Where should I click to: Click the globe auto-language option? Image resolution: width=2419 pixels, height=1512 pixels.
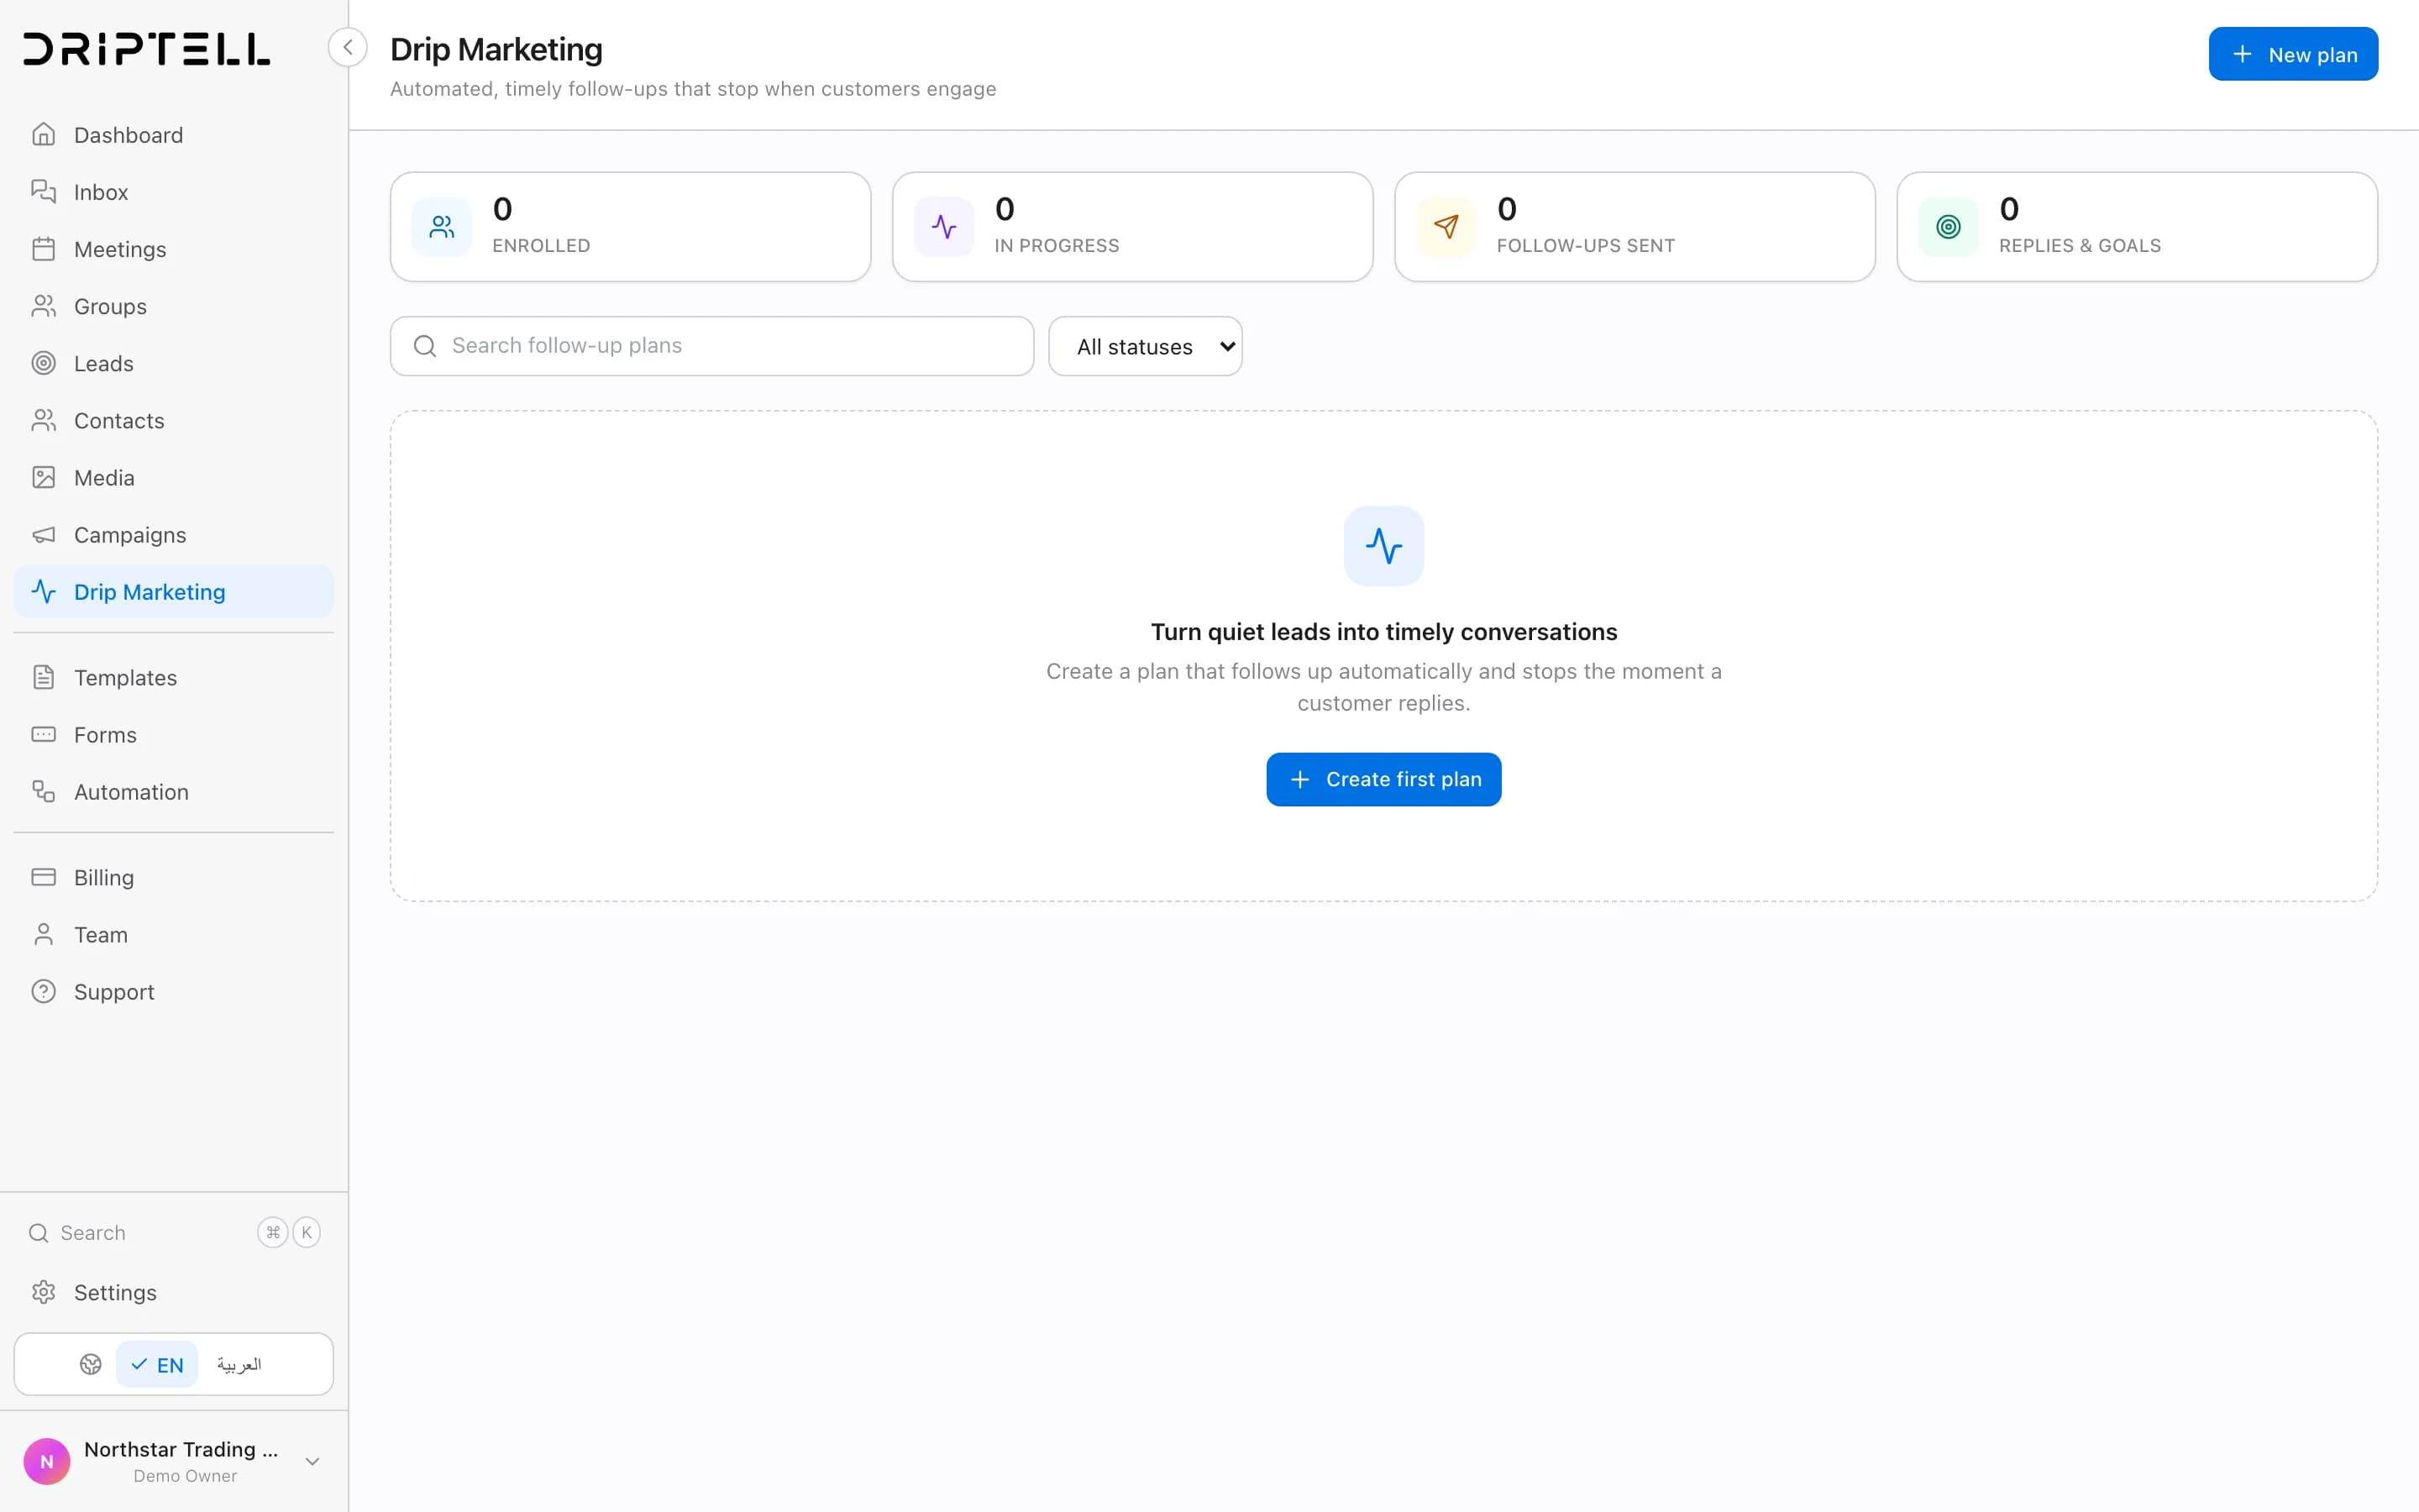90,1364
